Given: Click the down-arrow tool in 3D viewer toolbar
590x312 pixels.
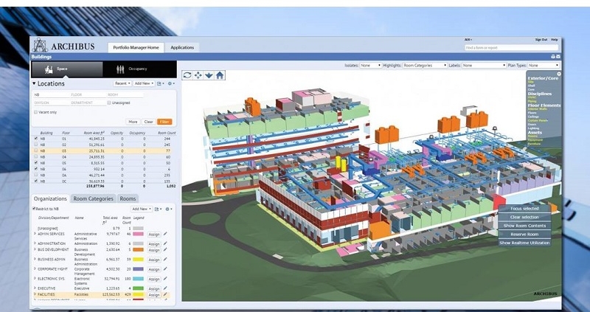Looking at the screenshot, I should (x=209, y=75).
